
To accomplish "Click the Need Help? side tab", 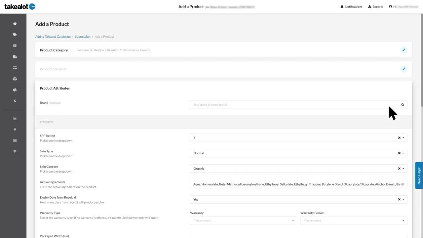I will pos(419,176).
